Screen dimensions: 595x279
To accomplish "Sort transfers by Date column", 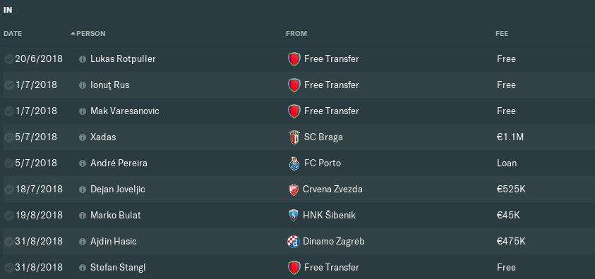I will click(13, 34).
